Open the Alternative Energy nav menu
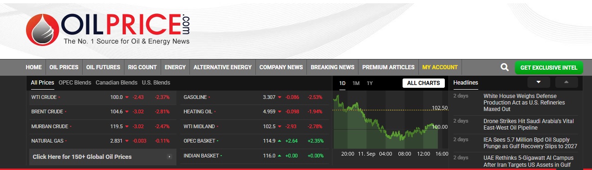 pyautogui.click(x=222, y=67)
